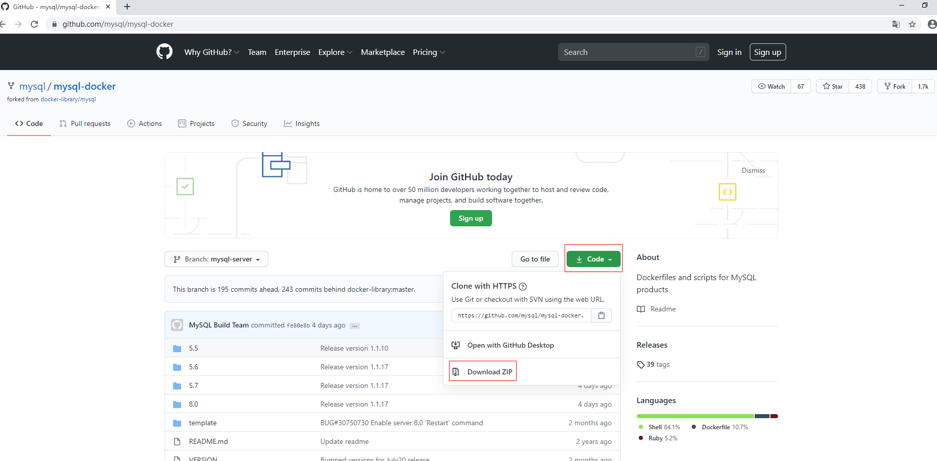Image resolution: width=937 pixels, height=461 pixels.
Task: Click header Sign up outlined button
Action: coord(767,52)
